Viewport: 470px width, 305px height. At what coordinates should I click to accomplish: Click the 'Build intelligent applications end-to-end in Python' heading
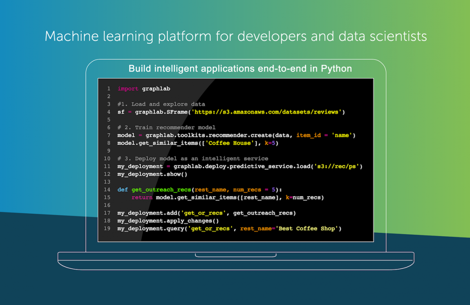(240, 69)
